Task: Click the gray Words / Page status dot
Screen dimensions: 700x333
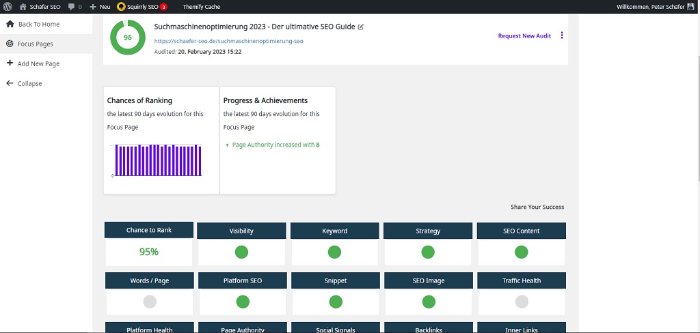Action: pyautogui.click(x=150, y=302)
